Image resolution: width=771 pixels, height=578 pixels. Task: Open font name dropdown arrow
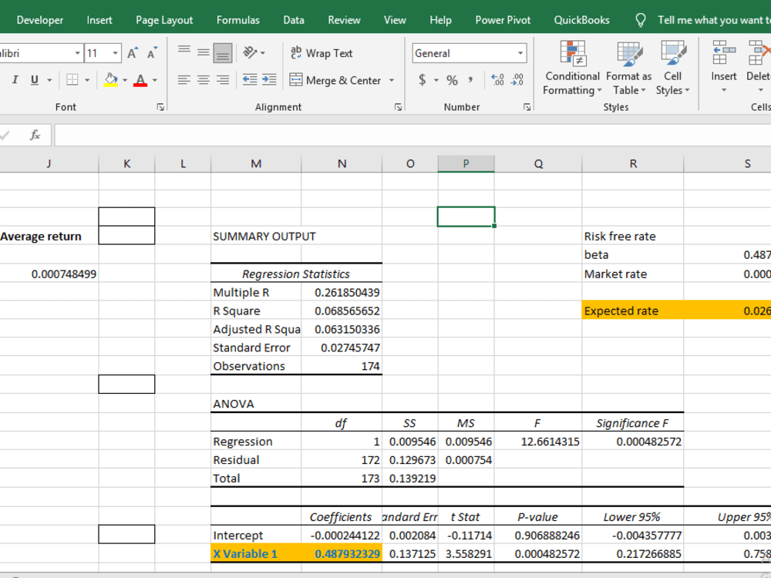pos(77,53)
